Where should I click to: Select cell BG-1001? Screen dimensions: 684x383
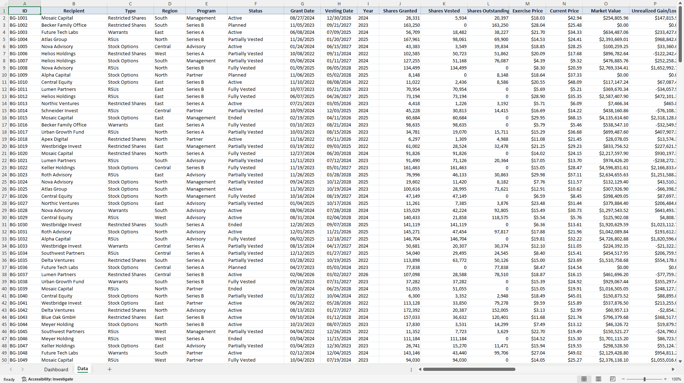pyautogui.click(x=25, y=18)
